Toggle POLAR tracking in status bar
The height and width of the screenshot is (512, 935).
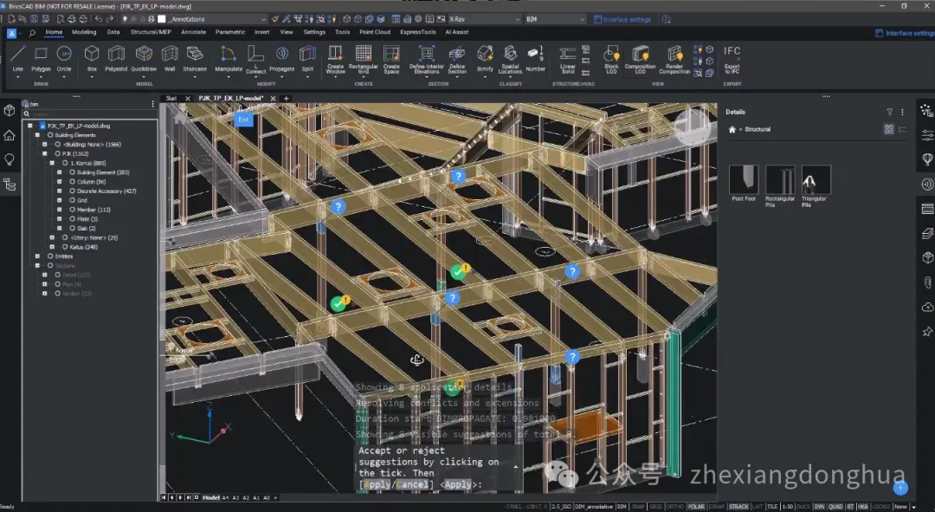click(696, 507)
